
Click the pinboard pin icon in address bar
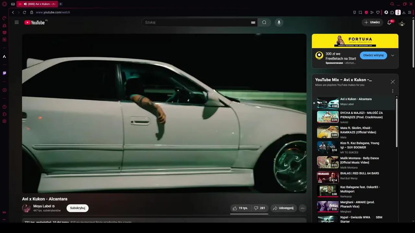tap(354, 12)
